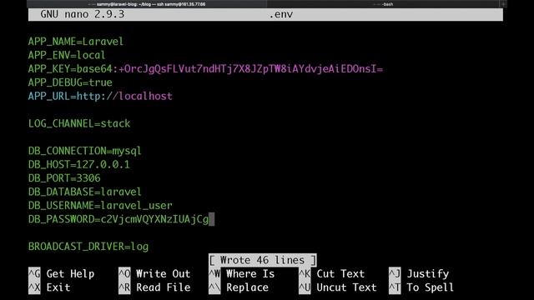This screenshot has height=300, width=534.
Task: Click the ^X Exit shortcut
Action: pos(49,287)
